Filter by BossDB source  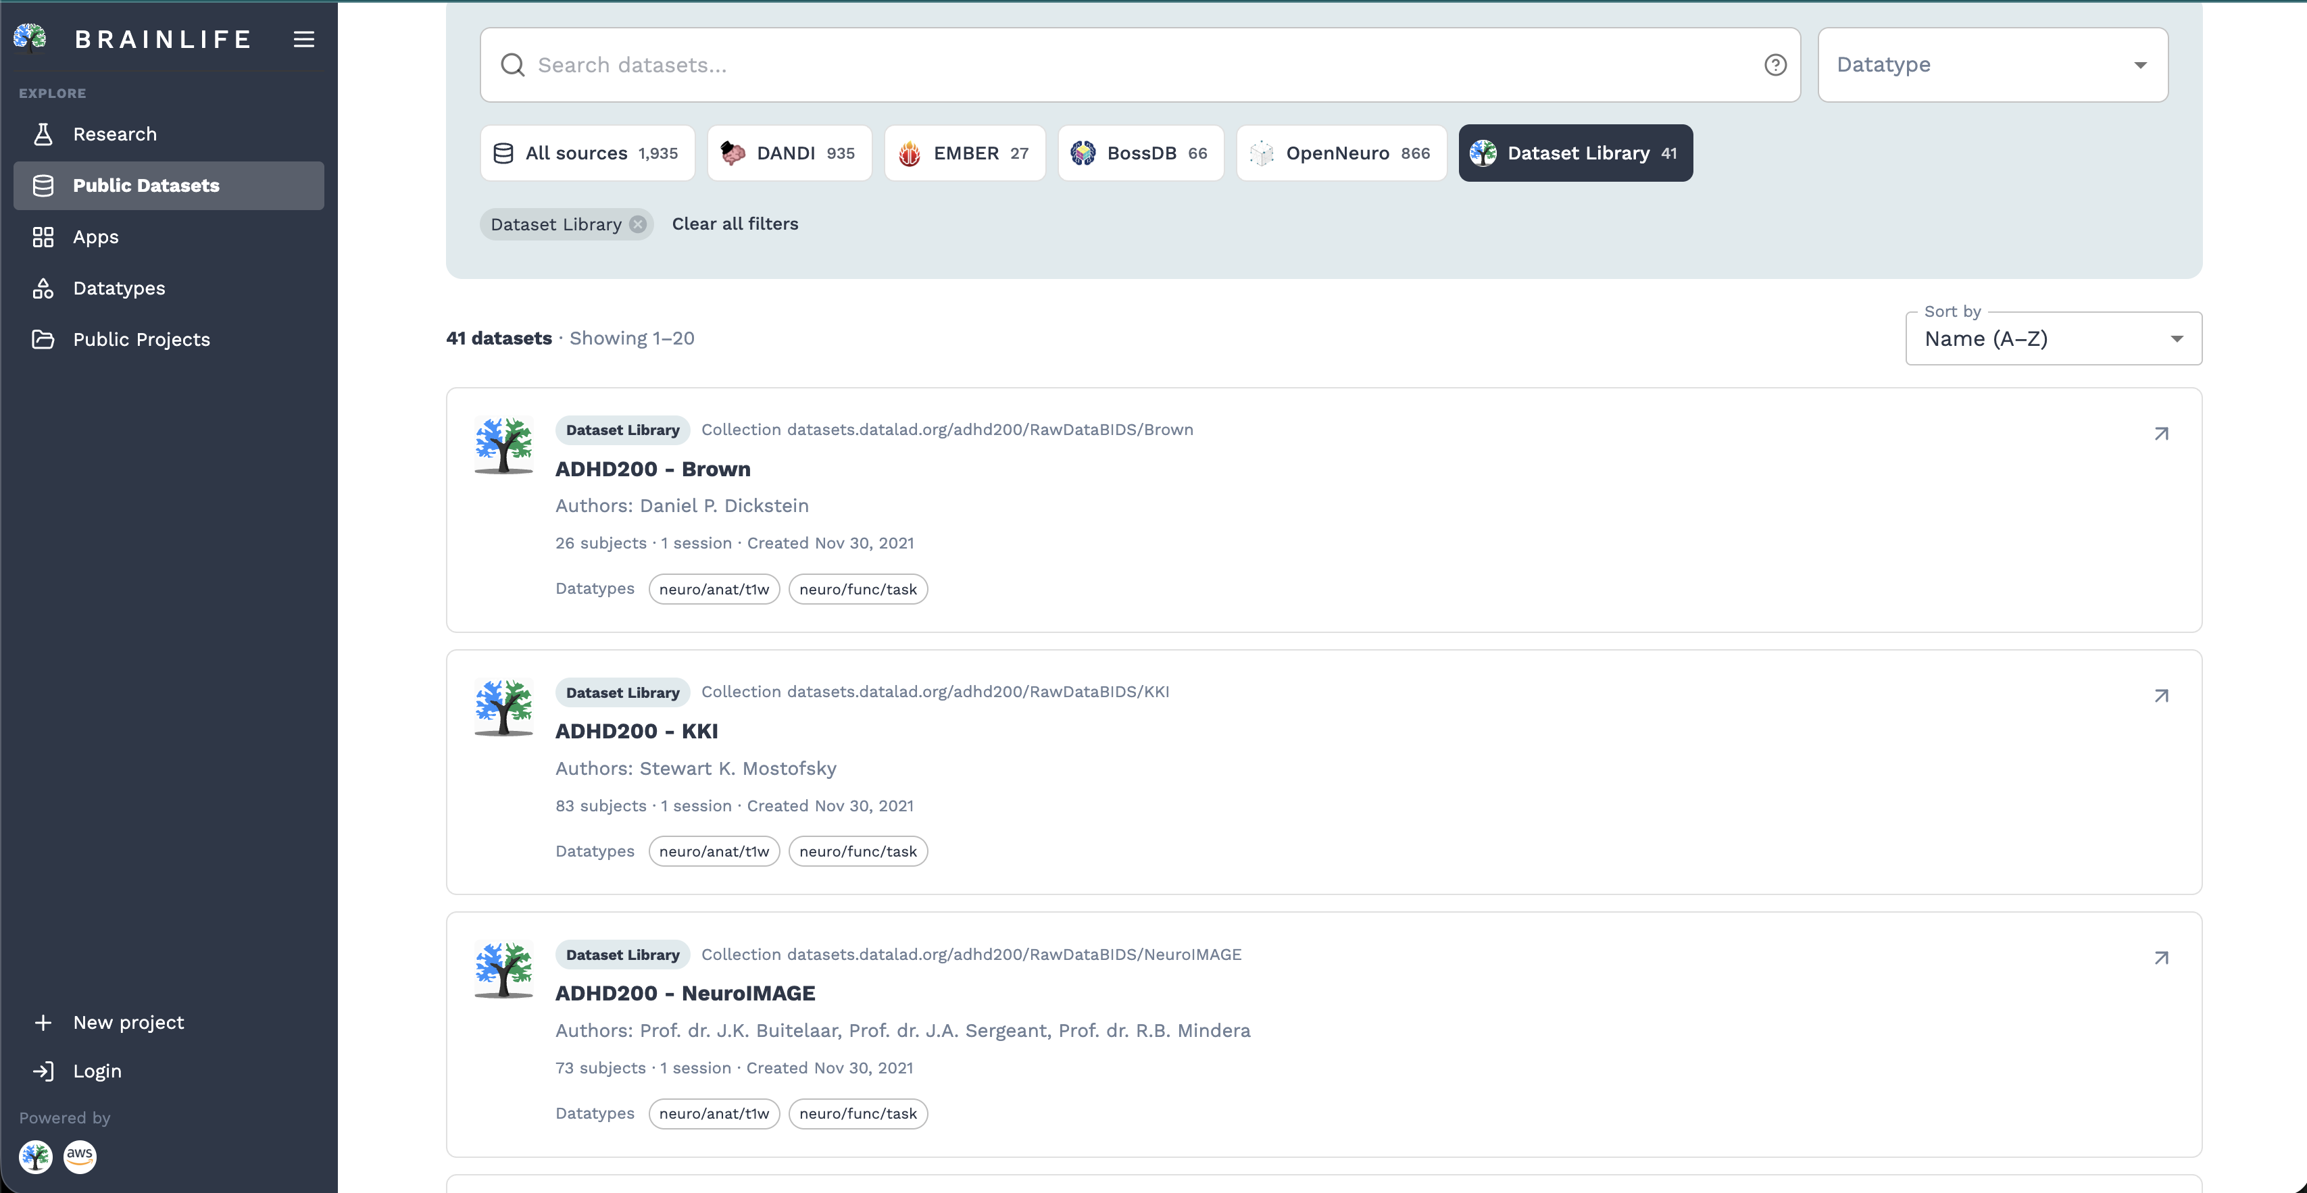tap(1140, 153)
